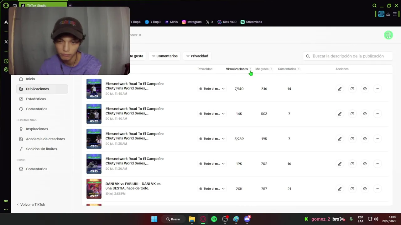Click the green profile avatar icon
This screenshot has width=401, height=225.
(388, 35)
